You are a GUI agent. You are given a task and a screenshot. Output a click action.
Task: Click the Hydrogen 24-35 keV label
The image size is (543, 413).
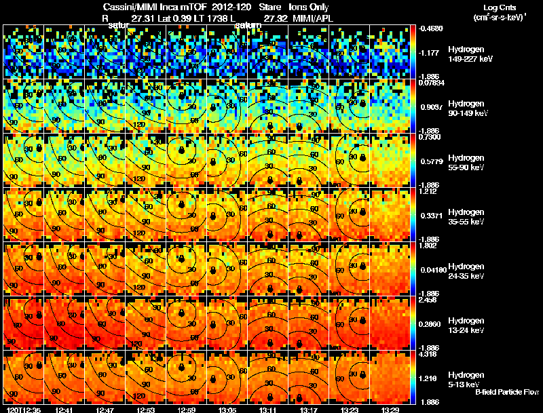click(466, 271)
